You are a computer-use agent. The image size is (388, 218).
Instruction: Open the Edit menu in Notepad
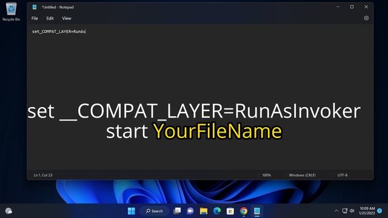[50, 18]
